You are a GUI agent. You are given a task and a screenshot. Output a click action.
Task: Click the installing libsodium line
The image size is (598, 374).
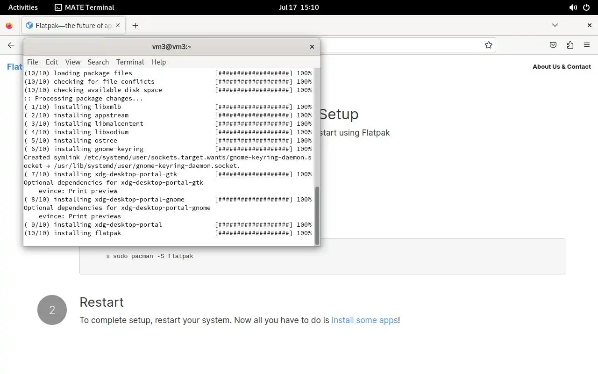point(168,132)
